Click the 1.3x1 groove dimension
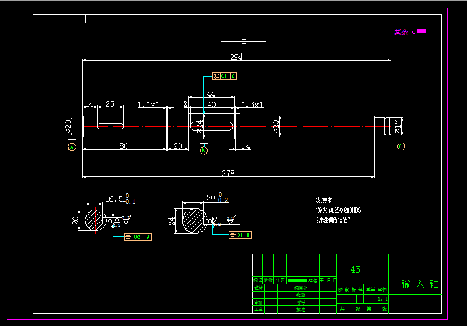 (x=253, y=104)
